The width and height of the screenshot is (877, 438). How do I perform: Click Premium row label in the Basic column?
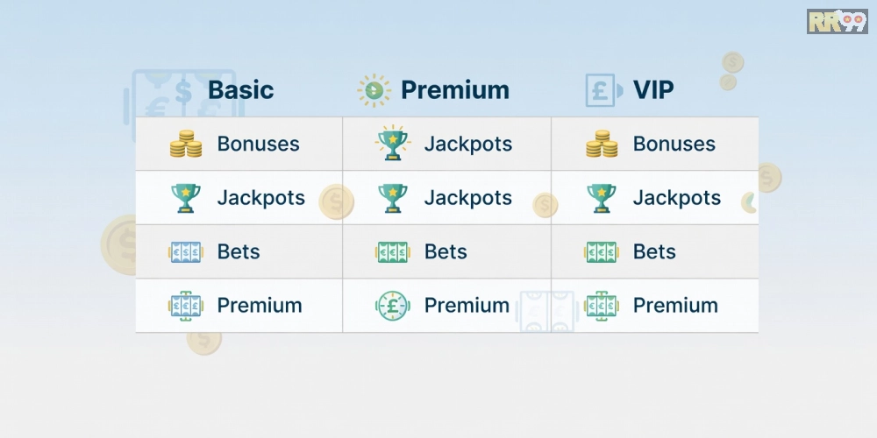259,306
